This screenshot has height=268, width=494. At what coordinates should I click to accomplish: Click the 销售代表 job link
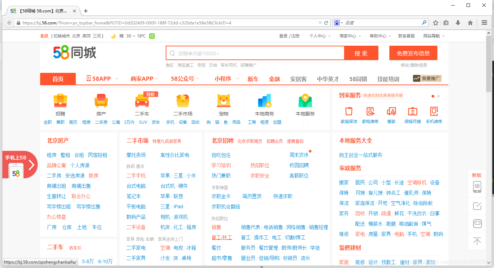point(251,227)
